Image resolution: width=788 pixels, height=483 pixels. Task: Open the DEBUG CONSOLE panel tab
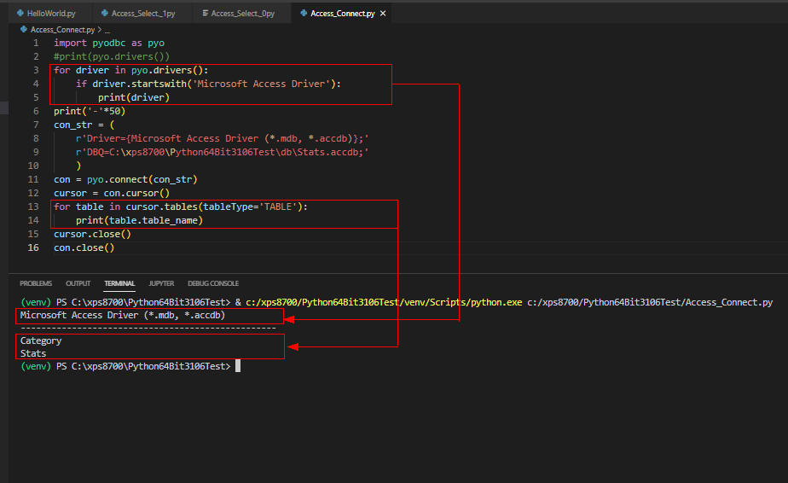point(213,283)
